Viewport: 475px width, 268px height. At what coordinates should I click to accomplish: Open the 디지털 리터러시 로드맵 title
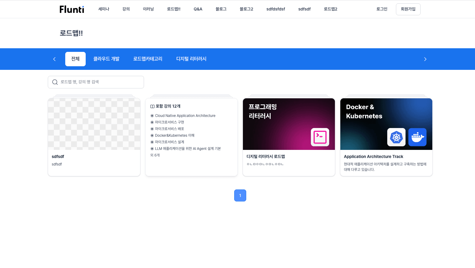(x=266, y=156)
